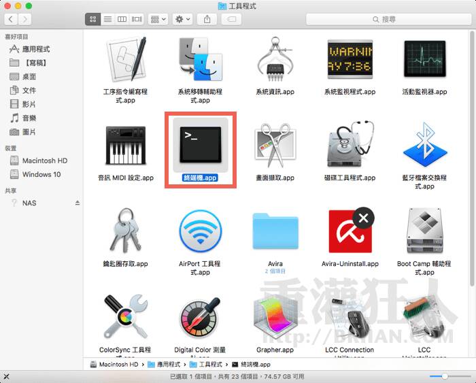Screen dimensions: 476x383
Task: Click the 搜尋 search field
Action: (x=388, y=20)
